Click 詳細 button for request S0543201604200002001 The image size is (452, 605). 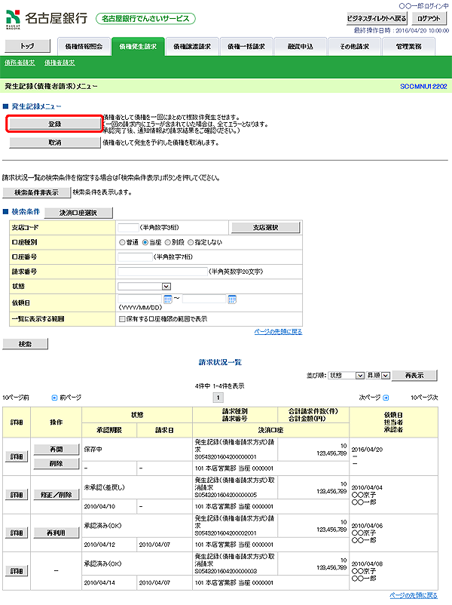(x=17, y=533)
